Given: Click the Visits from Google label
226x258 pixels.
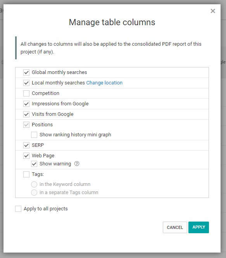Looking at the screenshot, I should [52, 114].
